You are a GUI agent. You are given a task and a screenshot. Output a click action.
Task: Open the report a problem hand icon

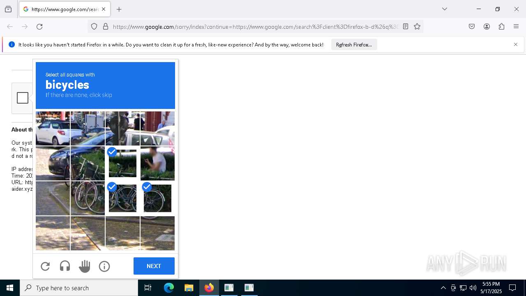pos(85,266)
